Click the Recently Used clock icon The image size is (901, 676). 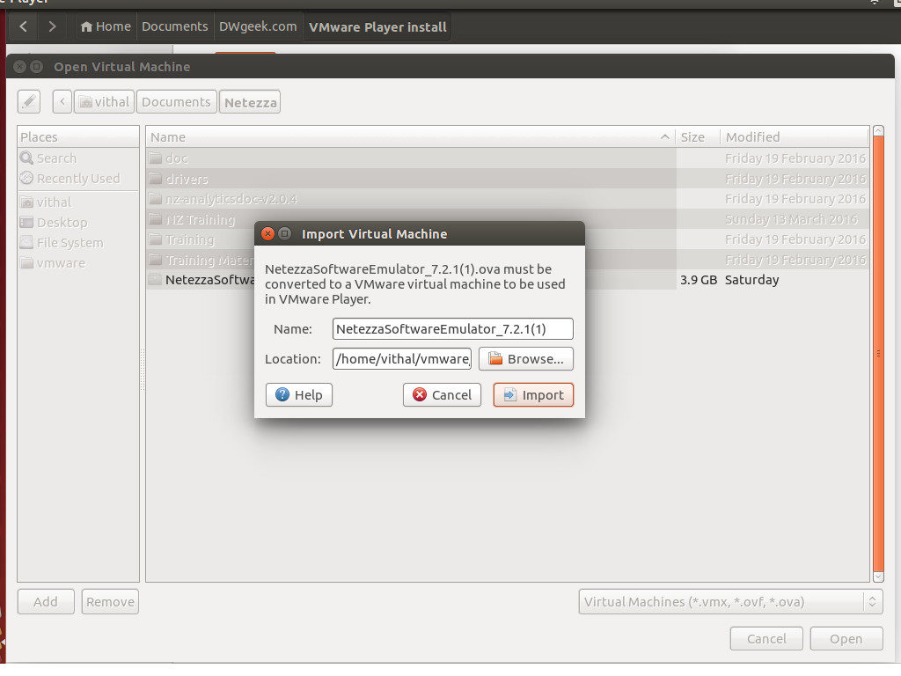(26, 178)
